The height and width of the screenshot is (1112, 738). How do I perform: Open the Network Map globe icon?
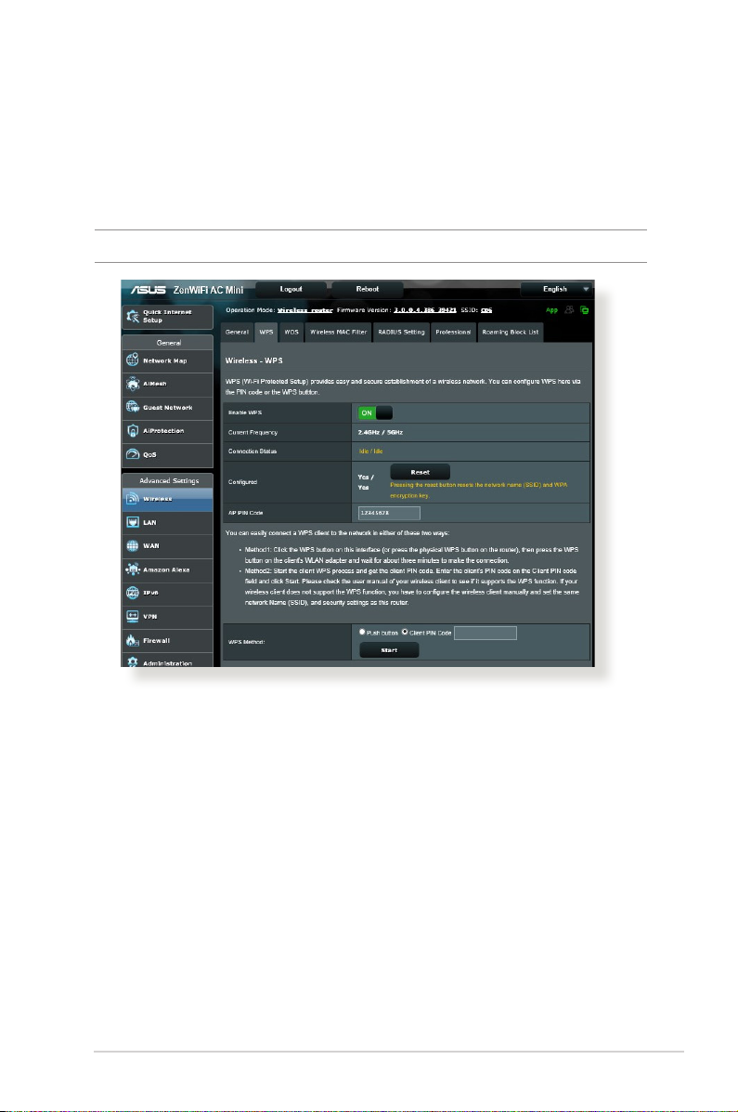tap(133, 360)
